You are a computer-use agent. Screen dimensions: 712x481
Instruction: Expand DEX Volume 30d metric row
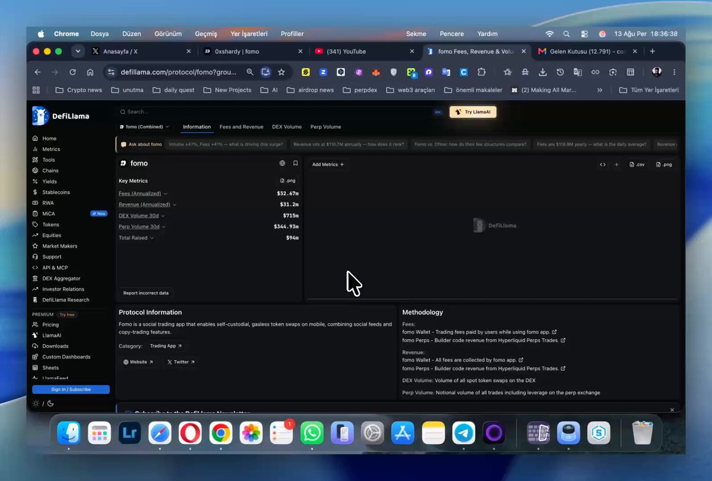pyautogui.click(x=142, y=216)
